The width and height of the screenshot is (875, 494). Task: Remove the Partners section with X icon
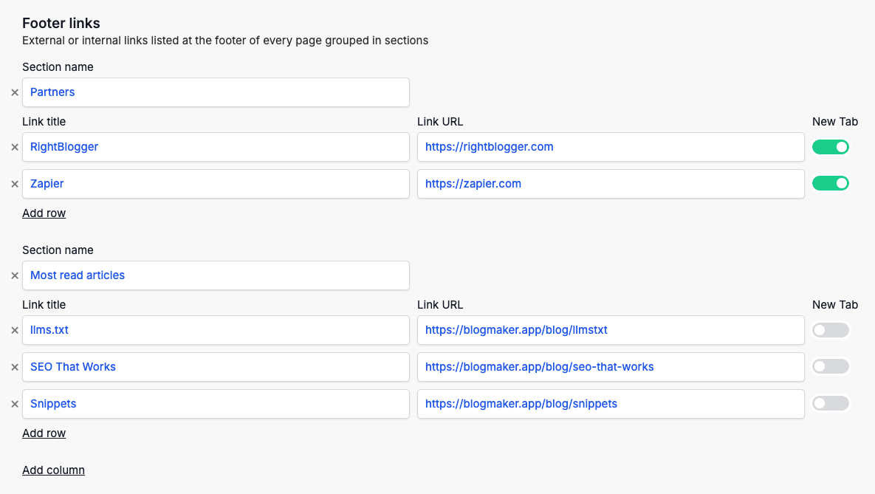(x=15, y=92)
